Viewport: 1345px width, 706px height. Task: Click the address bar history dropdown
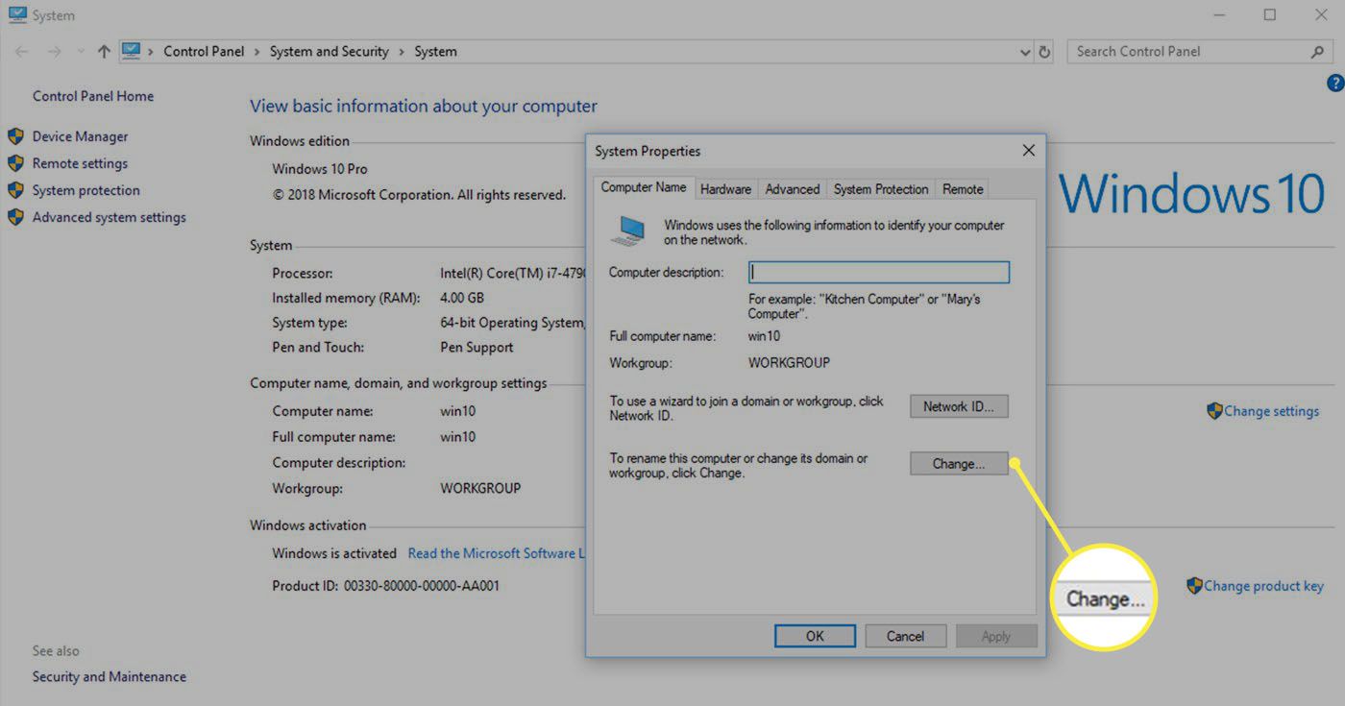1025,53
